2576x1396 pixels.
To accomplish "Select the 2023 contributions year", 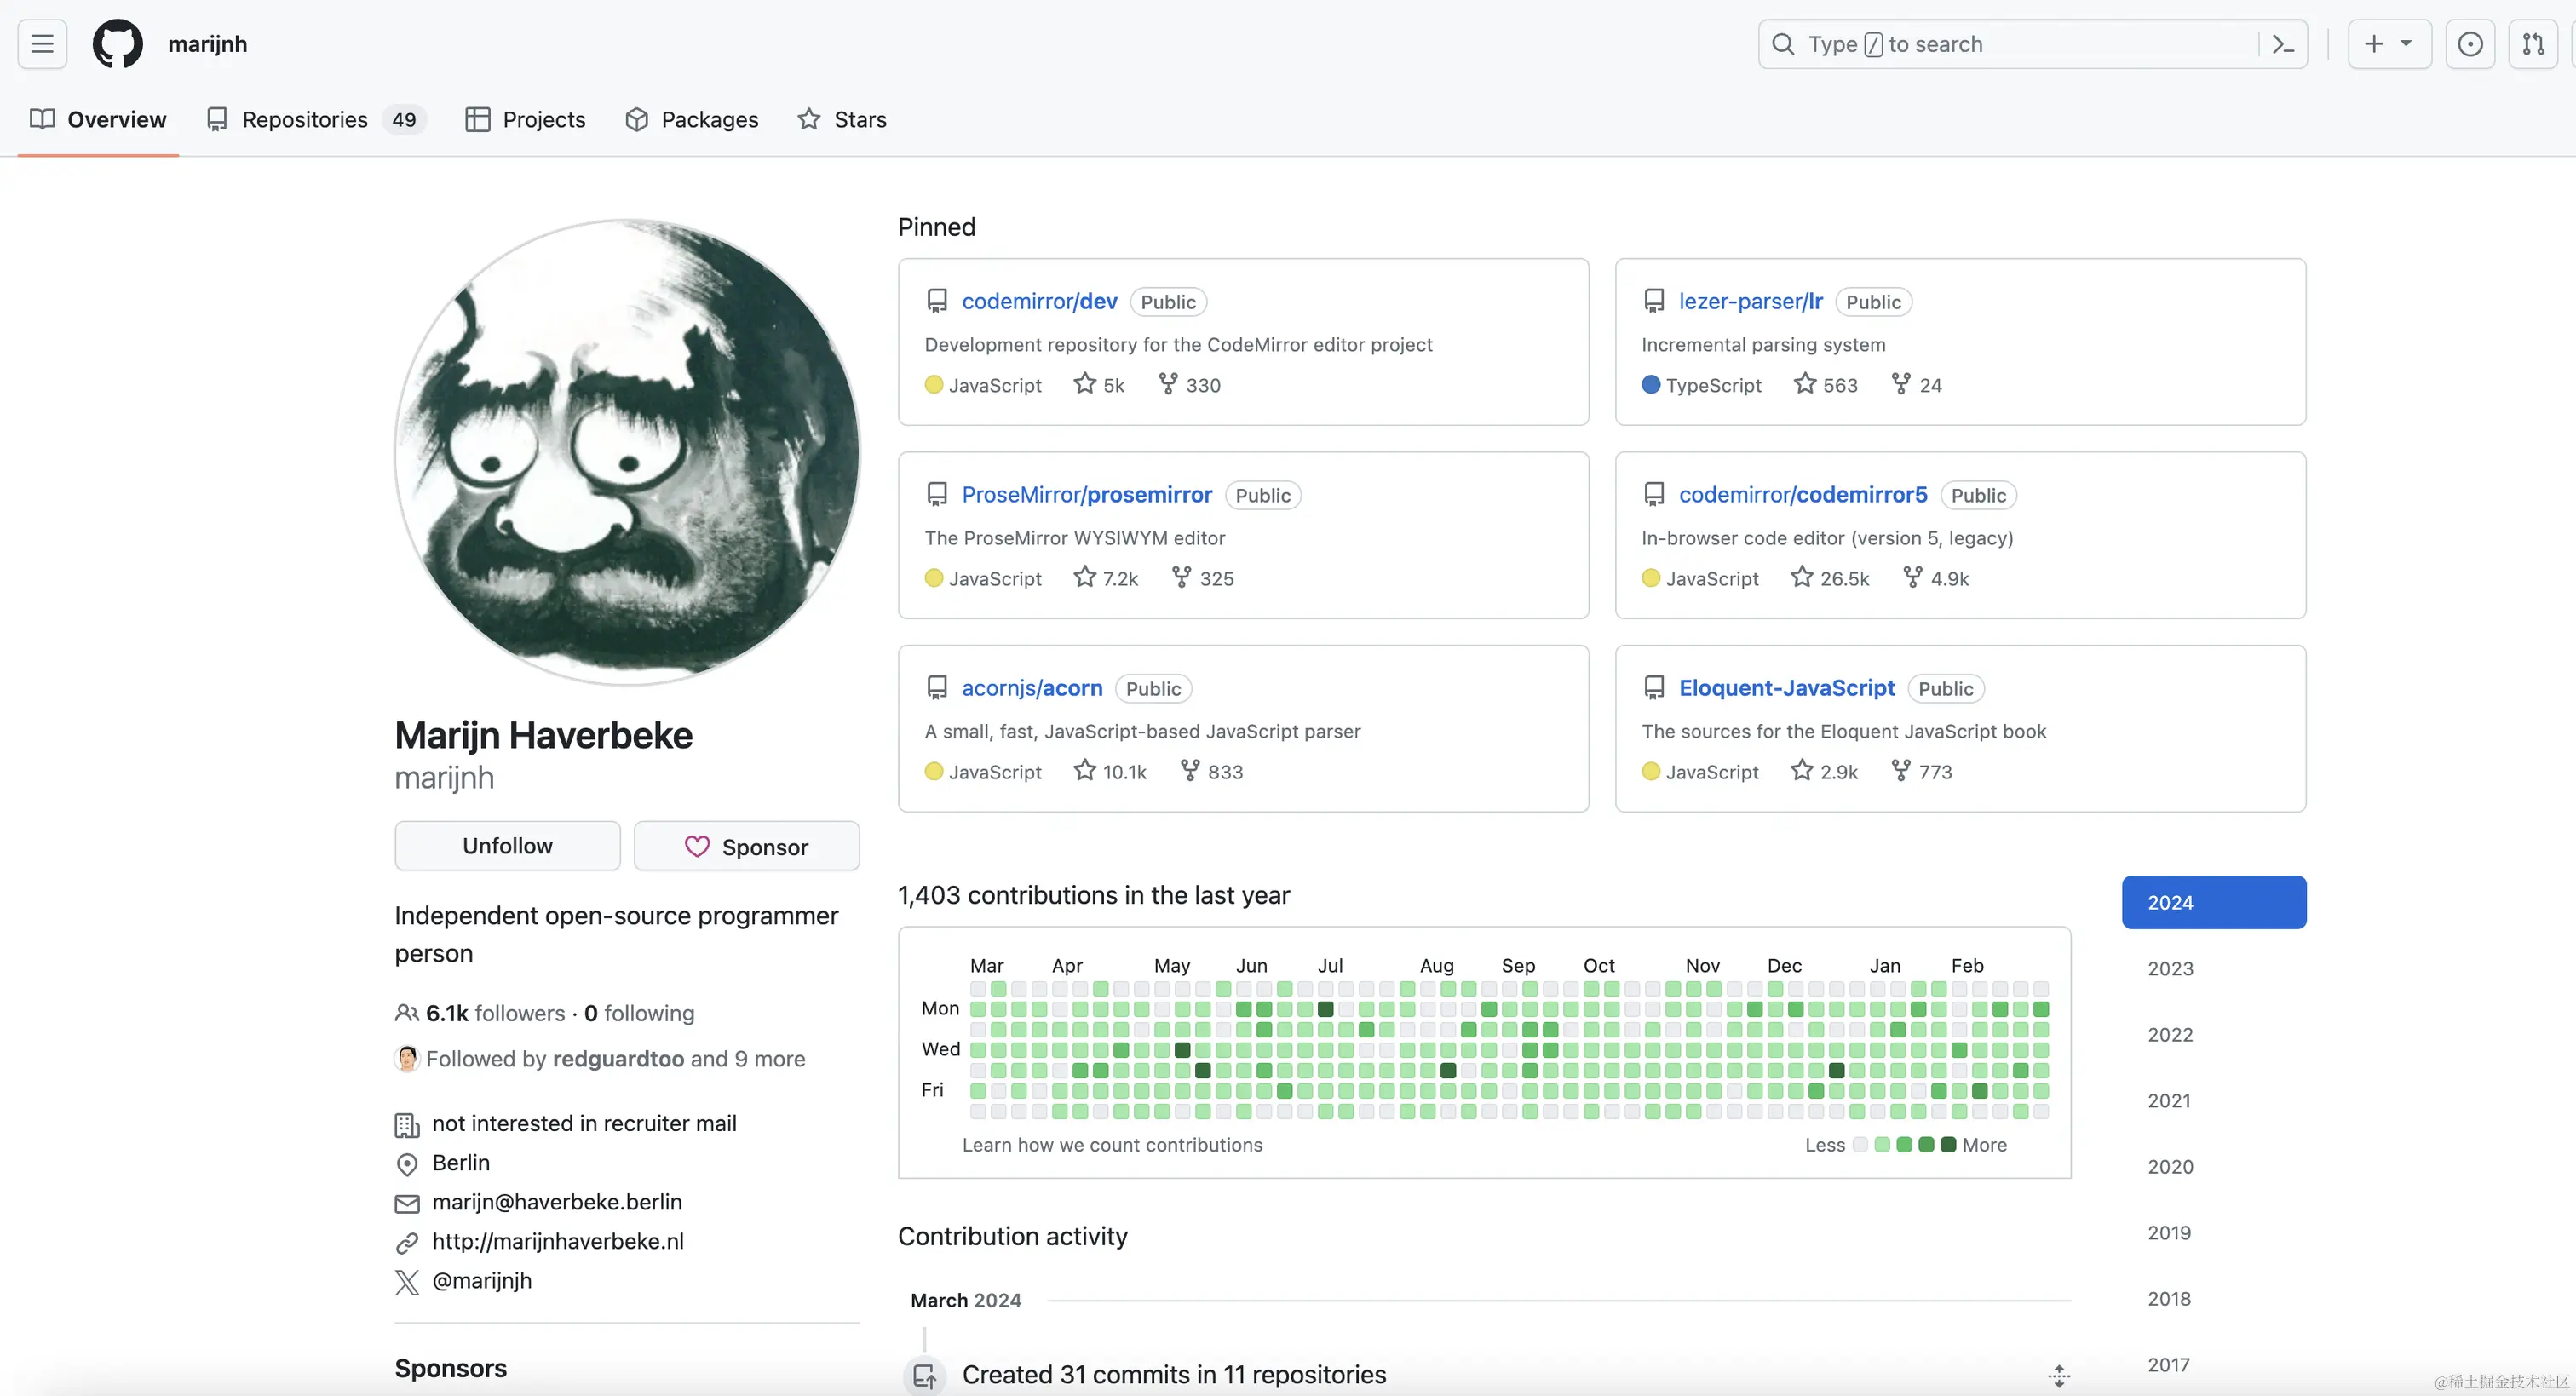I will coord(2170,968).
